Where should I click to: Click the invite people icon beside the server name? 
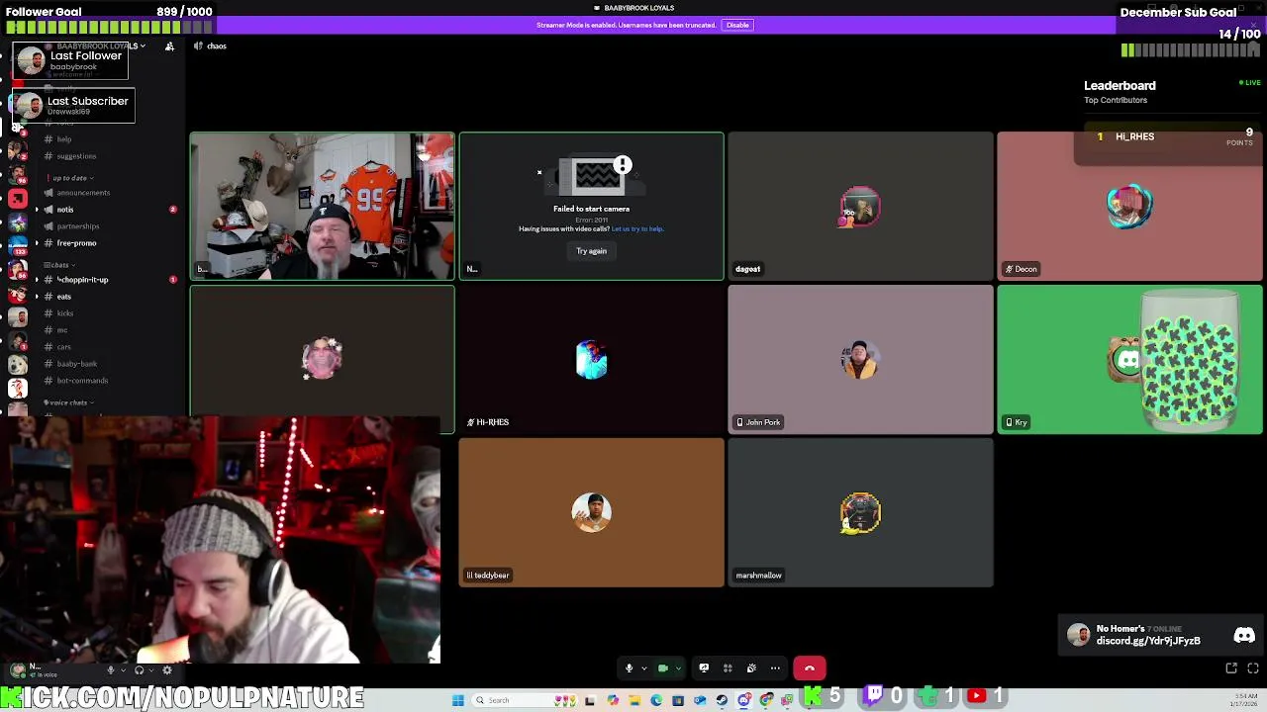(169, 46)
